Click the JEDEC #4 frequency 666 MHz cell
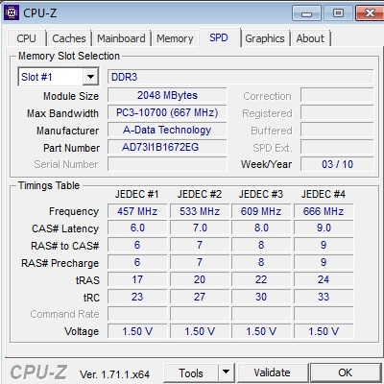This screenshot has width=384, height=384. tap(324, 211)
